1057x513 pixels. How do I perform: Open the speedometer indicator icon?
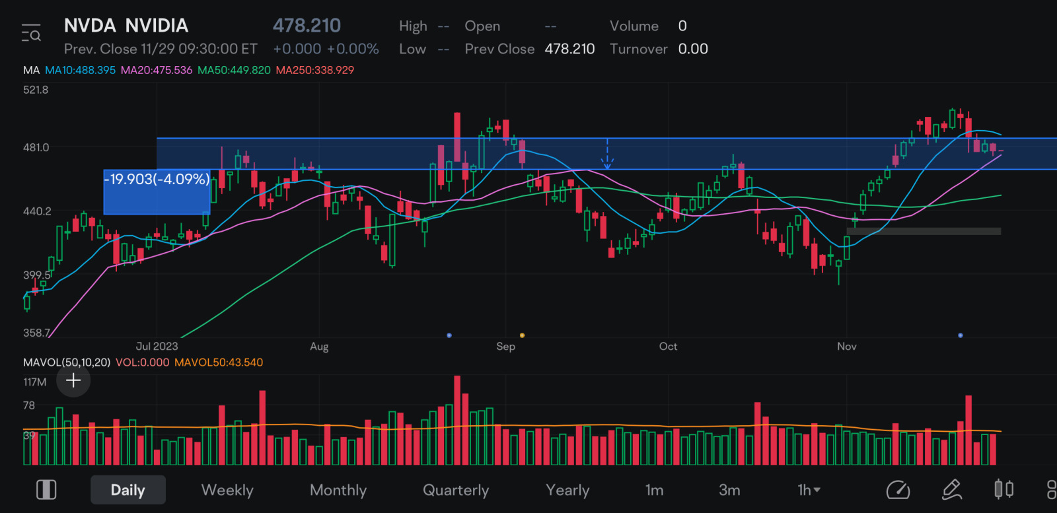(x=898, y=490)
